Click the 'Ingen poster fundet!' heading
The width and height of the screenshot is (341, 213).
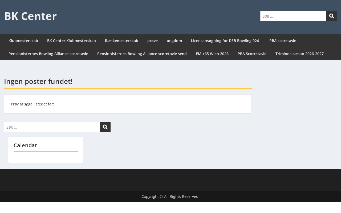click(38, 81)
